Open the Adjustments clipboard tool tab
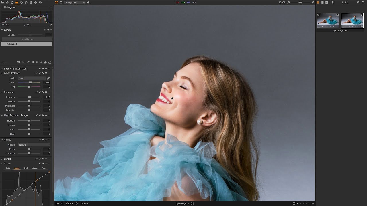Viewport: 367px width, 206px height. (31, 2)
